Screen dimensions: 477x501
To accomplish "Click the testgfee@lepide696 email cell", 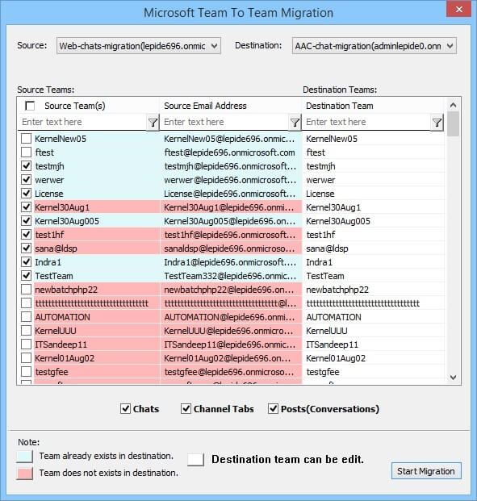I will 231,372.
